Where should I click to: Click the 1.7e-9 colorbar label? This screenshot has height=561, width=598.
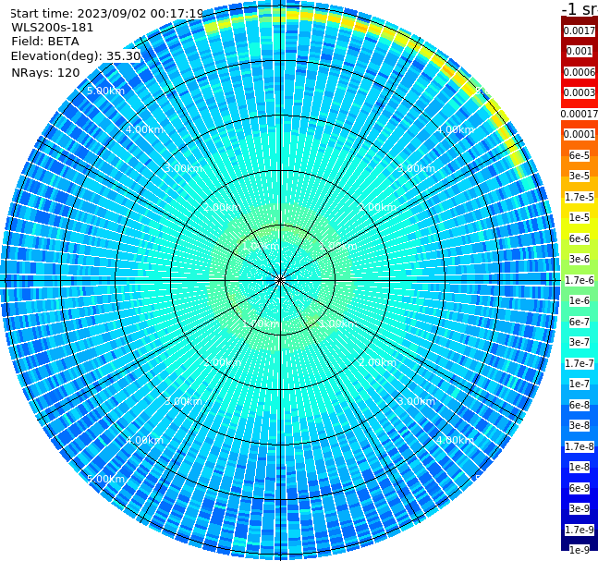[579, 530]
